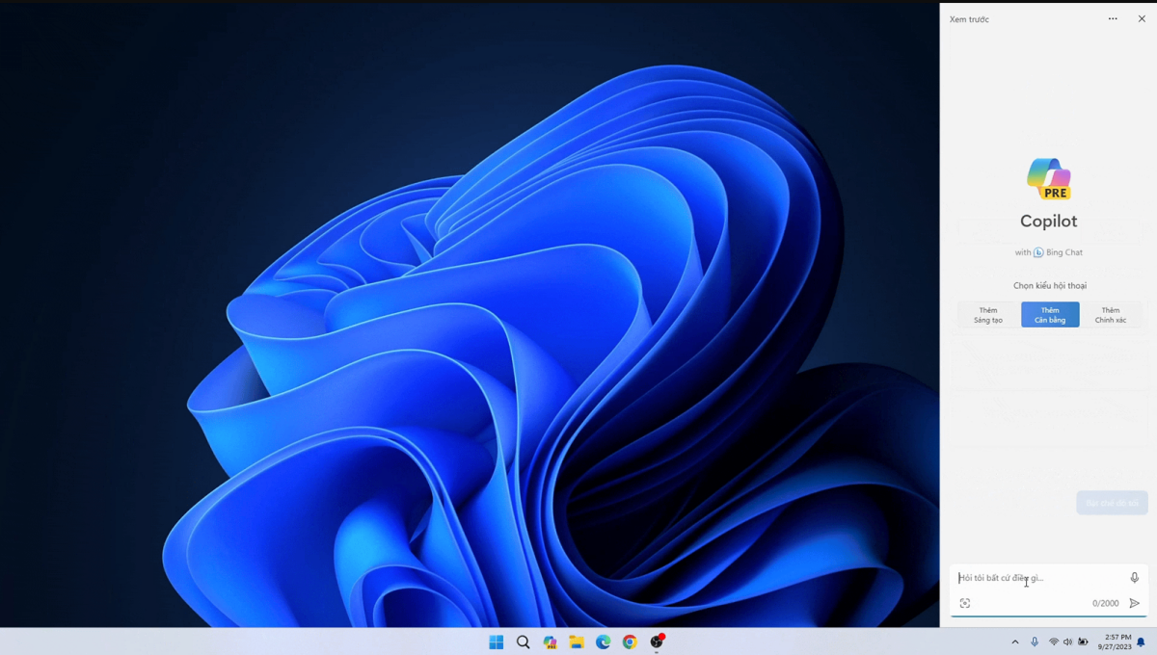This screenshot has height=655, width=1157.
Task: Open Copilot from the taskbar
Action: [550, 642]
